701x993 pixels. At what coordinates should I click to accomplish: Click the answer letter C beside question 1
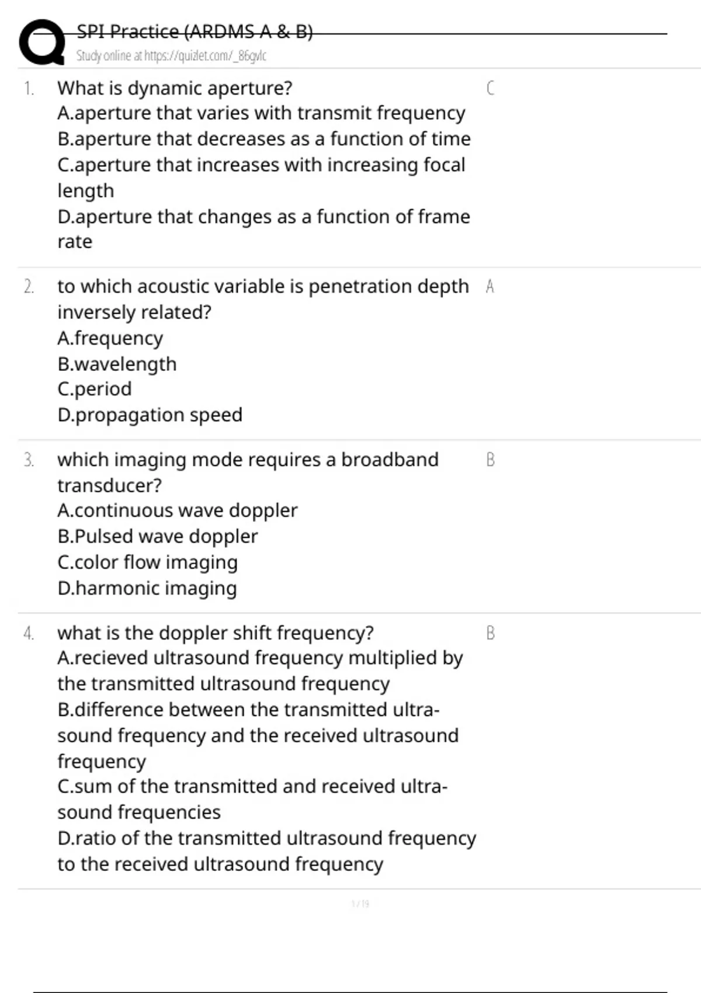pyautogui.click(x=490, y=88)
